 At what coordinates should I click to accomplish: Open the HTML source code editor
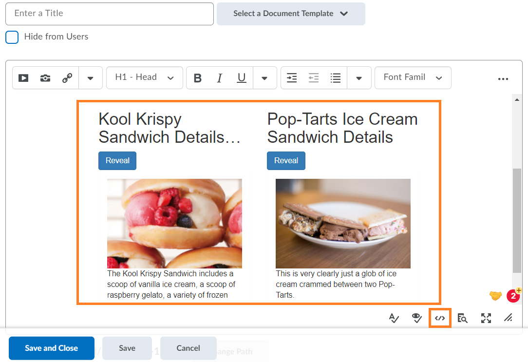click(440, 318)
